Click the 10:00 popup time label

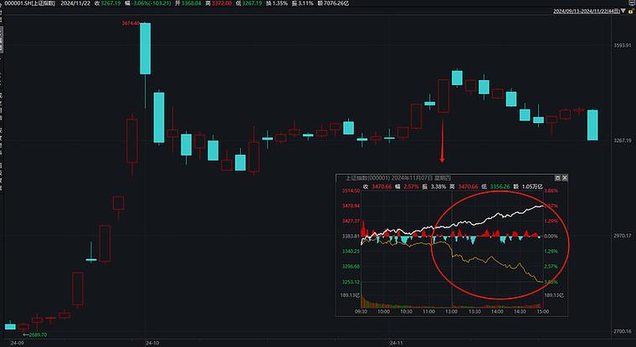click(384, 312)
